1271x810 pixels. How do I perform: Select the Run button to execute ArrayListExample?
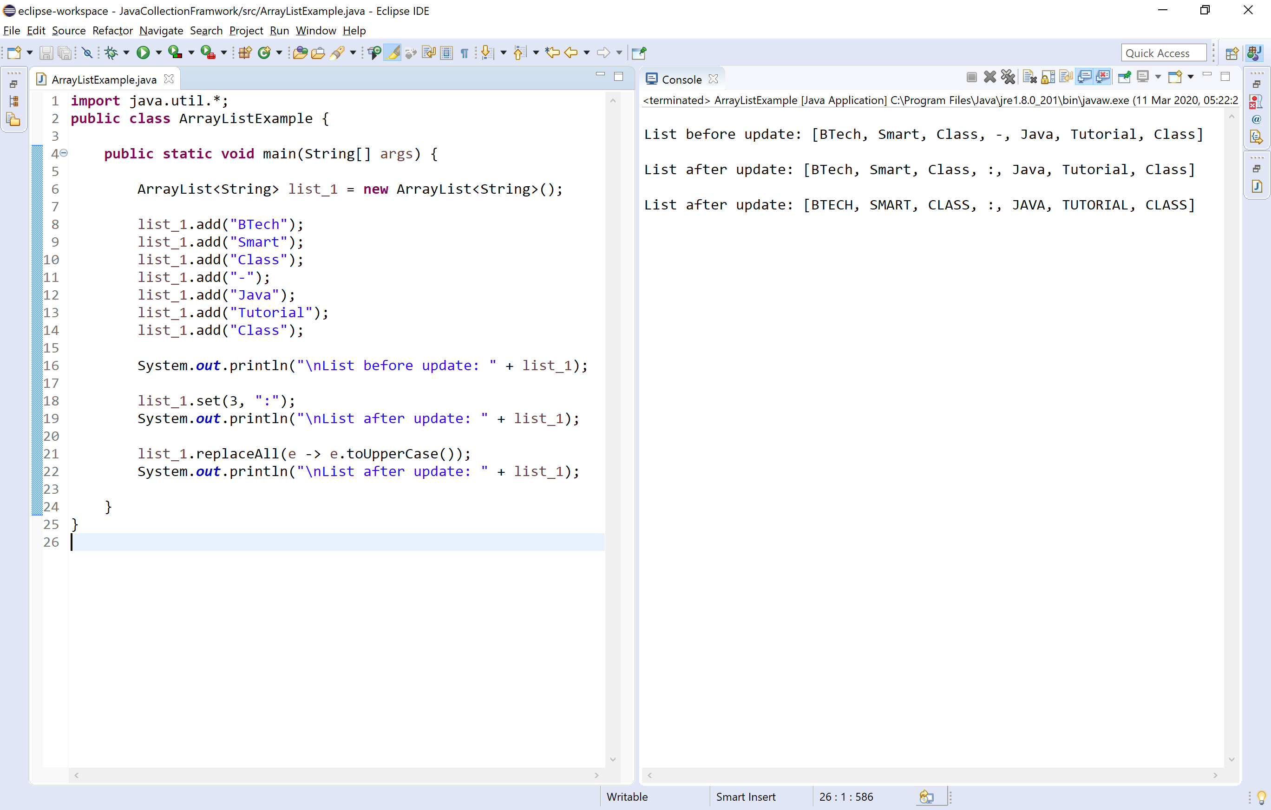pyautogui.click(x=144, y=52)
